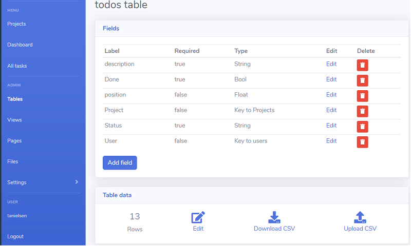This screenshot has width=411, height=246.
Task: Expand the Settings submenu chevron
Action: (77, 182)
